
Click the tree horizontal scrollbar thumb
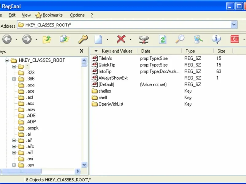(x=22, y=171)
